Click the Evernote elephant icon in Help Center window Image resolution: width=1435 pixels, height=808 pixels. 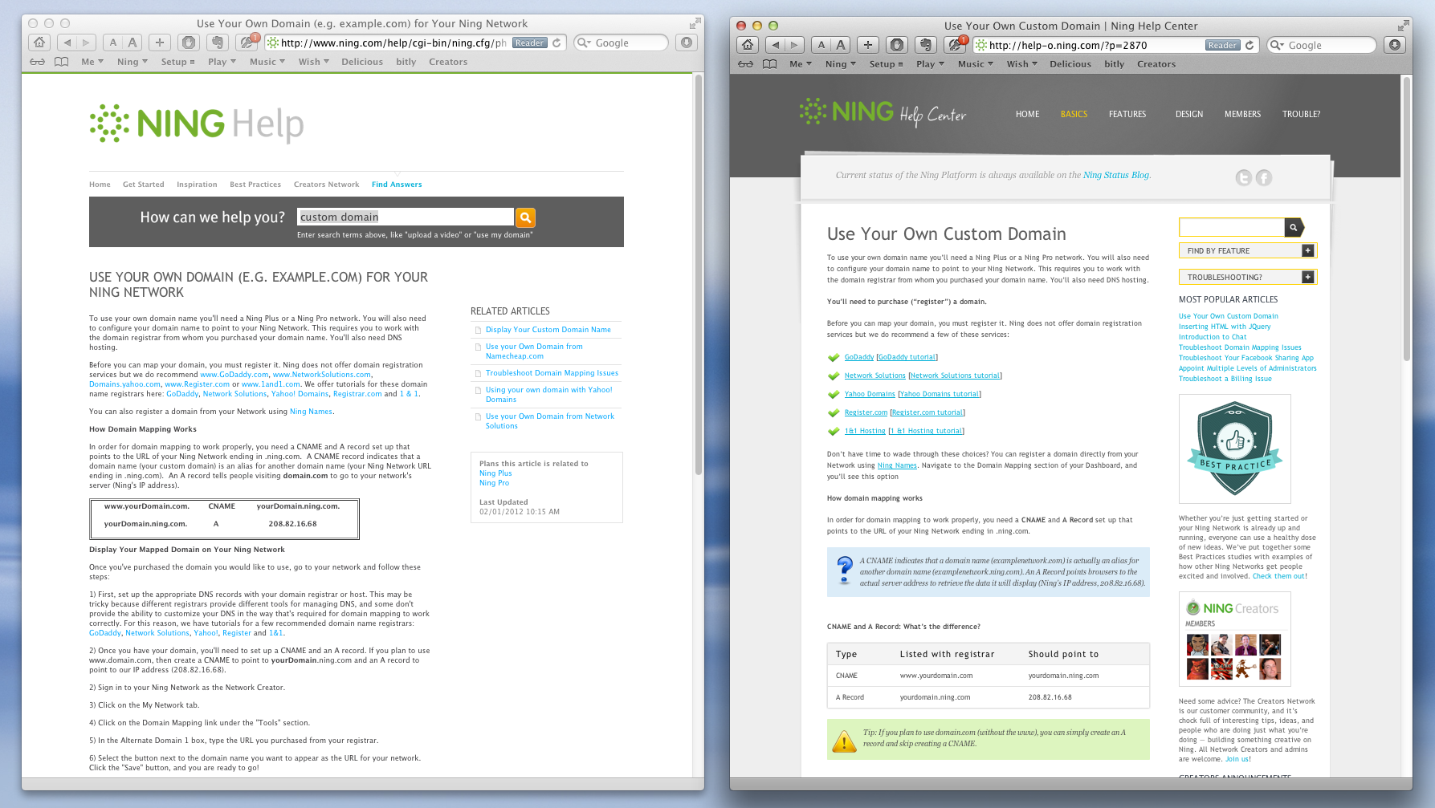925,45
